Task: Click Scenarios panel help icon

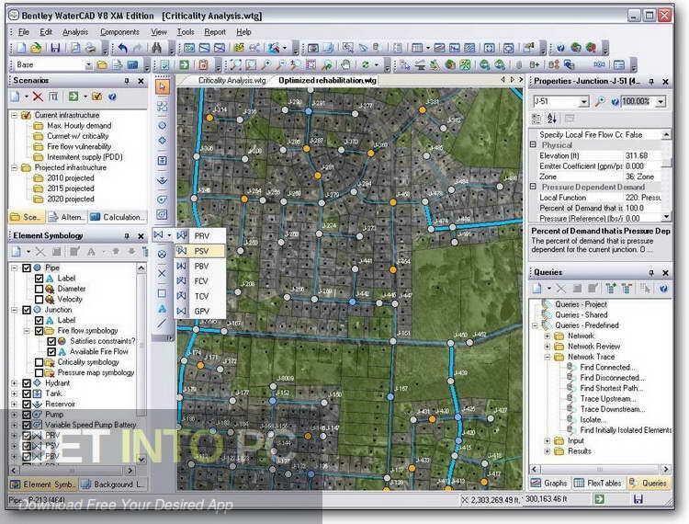Action: [112, 97]
